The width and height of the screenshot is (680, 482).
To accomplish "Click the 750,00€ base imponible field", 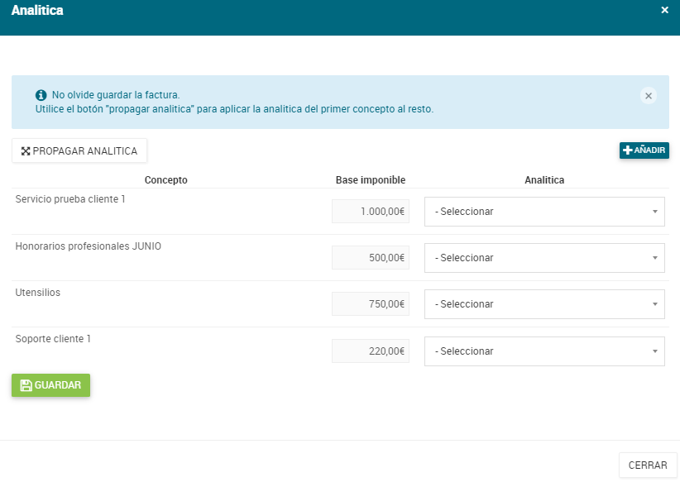I will pyautogui.click(x=371, y=304).
